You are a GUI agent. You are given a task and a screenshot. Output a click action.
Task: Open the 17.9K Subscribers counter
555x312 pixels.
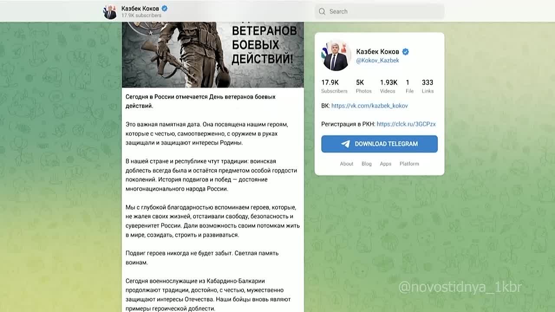(334, 86)
